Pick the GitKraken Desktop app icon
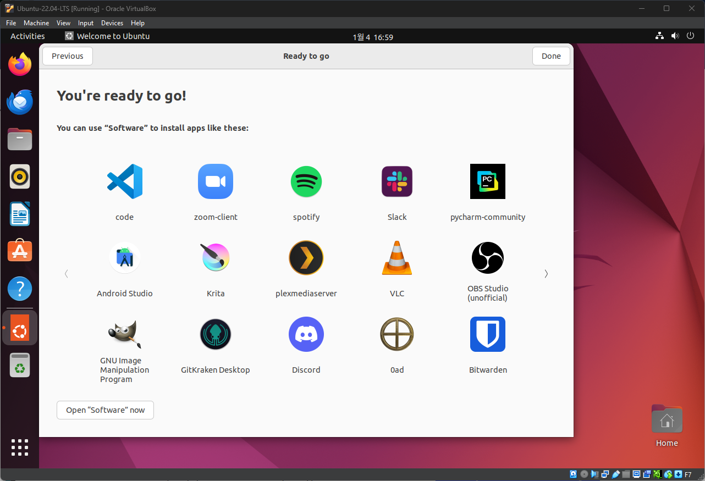Screen dimensions: 705x481 tap(216, 334)
